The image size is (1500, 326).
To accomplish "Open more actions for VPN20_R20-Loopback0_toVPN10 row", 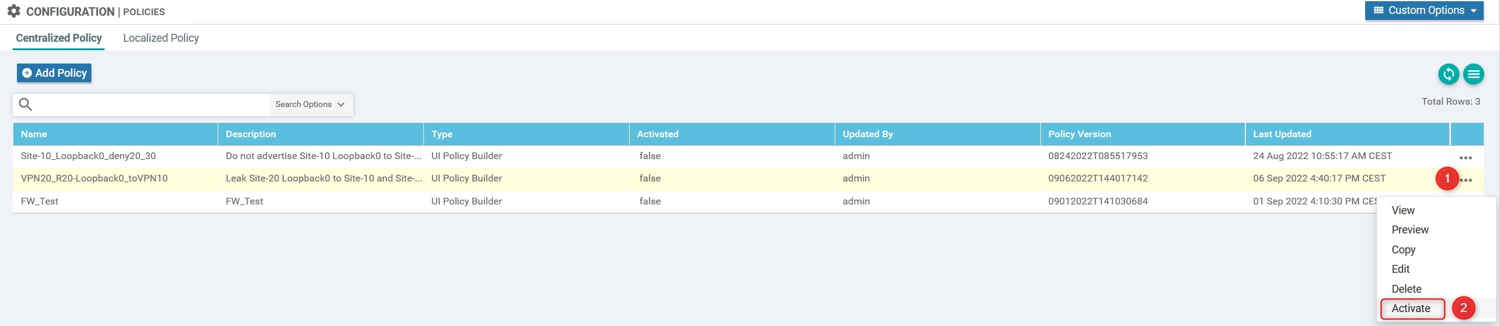I will pos(1466,180).
